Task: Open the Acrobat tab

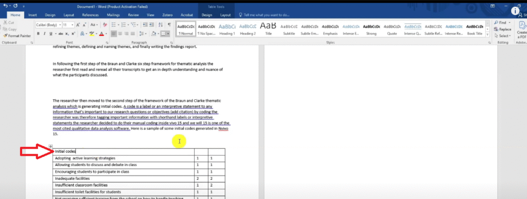Action: click(x=187, y=15)
